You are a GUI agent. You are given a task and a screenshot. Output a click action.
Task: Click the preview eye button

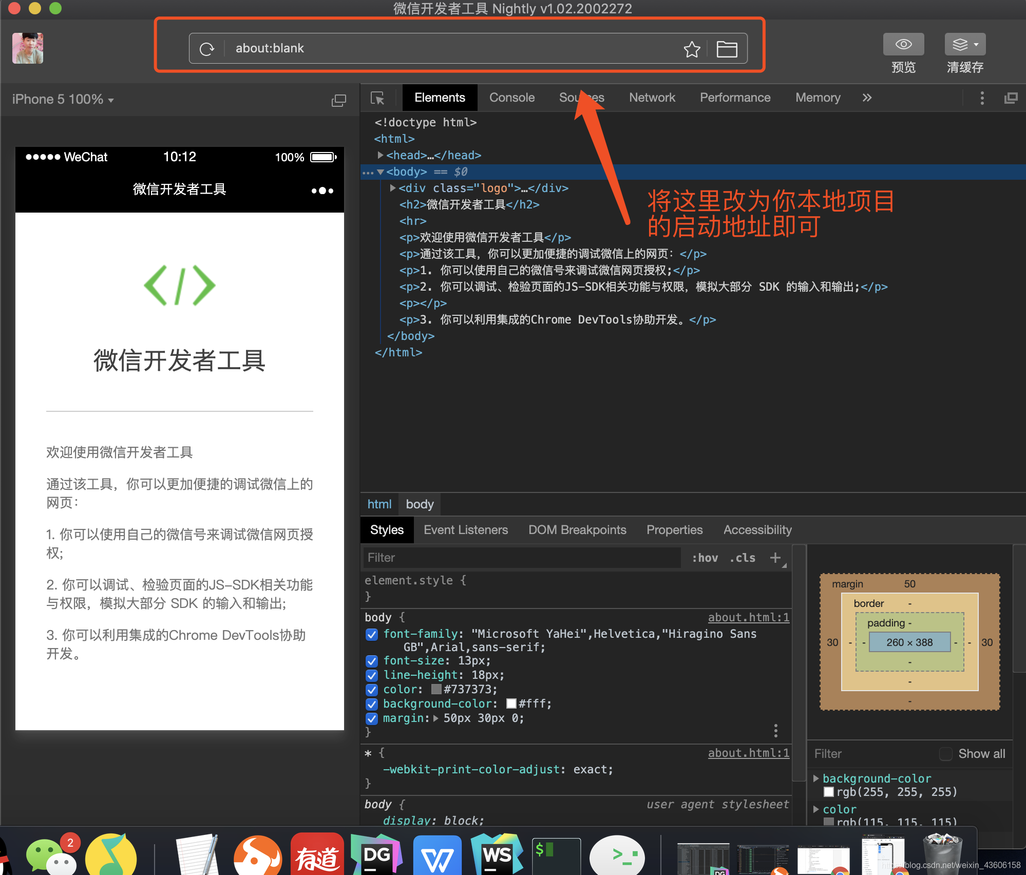(x=903, y=44)
